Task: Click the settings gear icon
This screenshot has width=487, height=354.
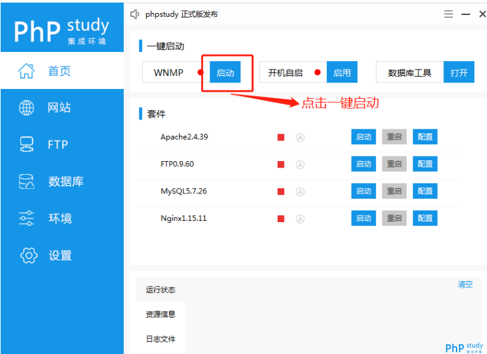Action: point(29,255)
